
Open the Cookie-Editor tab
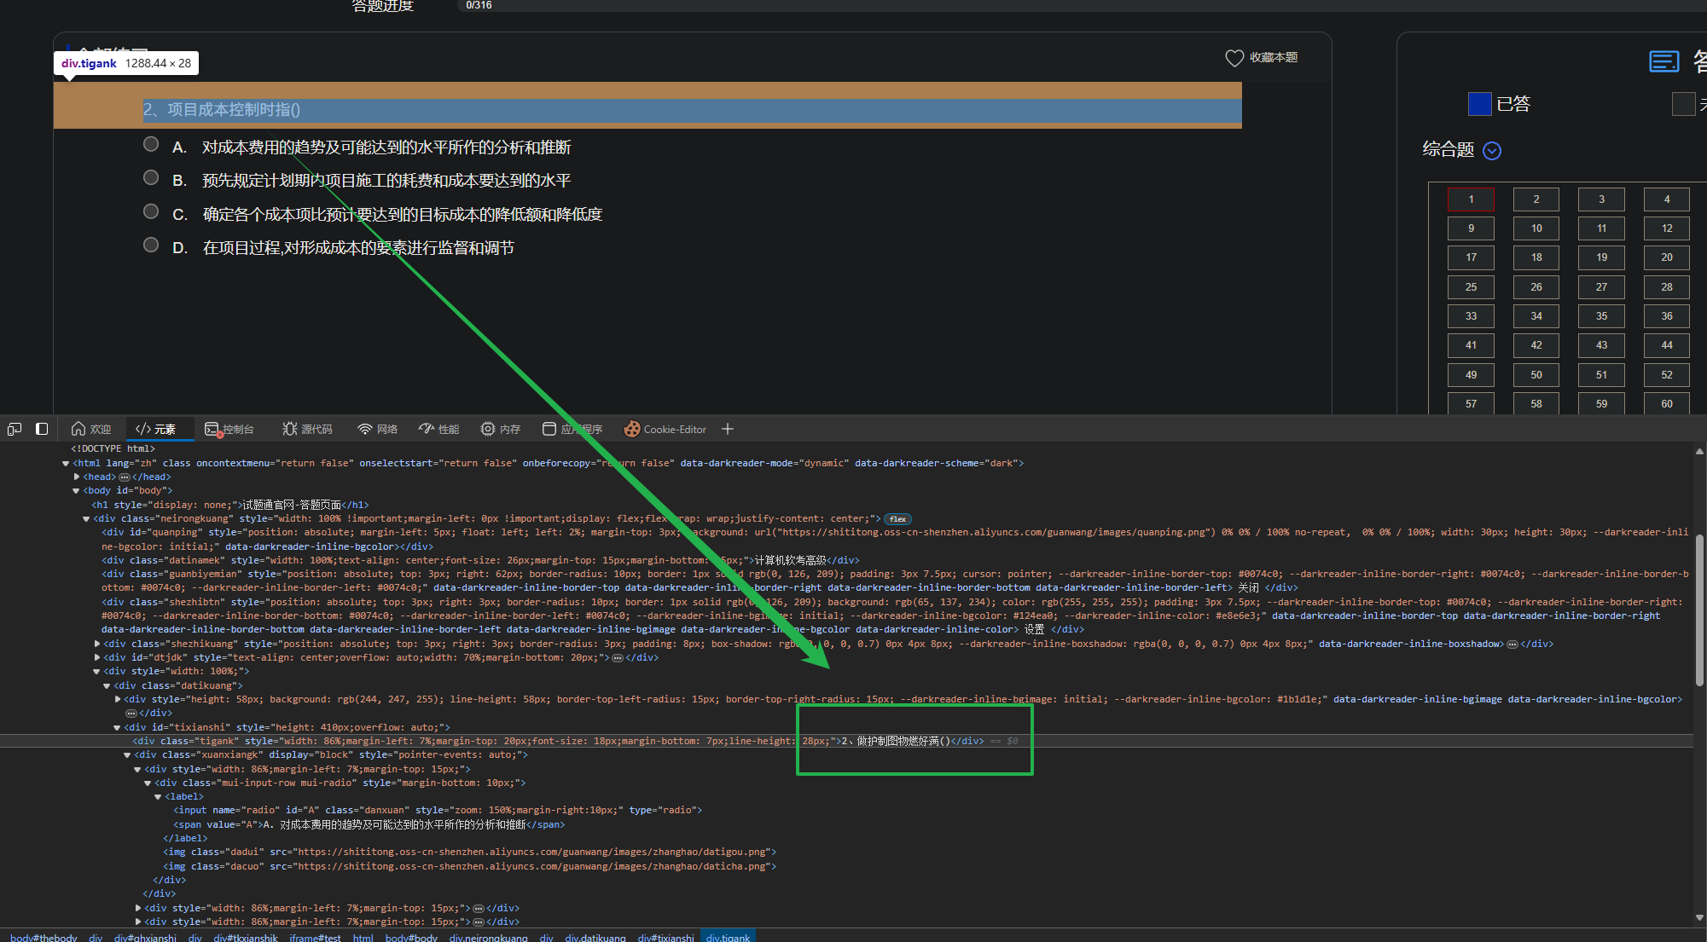[x=665, y=429]
